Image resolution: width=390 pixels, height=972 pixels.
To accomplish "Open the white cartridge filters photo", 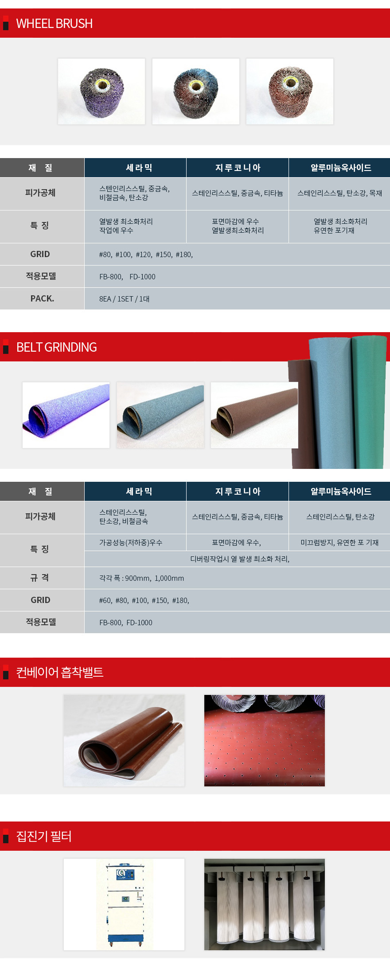I will pyautogui.click(x=265, y=905).
